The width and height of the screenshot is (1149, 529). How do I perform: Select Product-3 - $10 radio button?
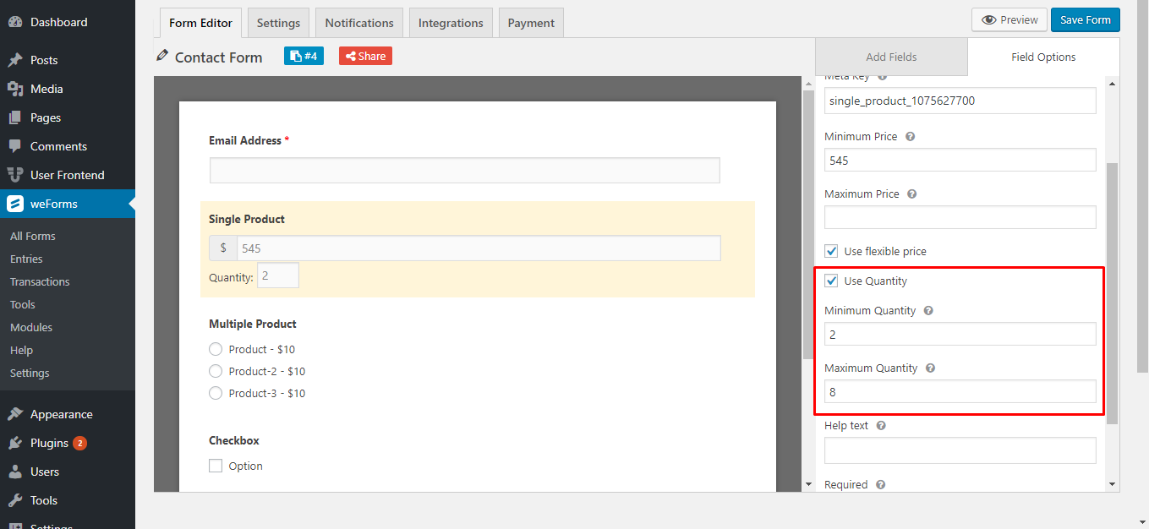(x=216, y=393)
